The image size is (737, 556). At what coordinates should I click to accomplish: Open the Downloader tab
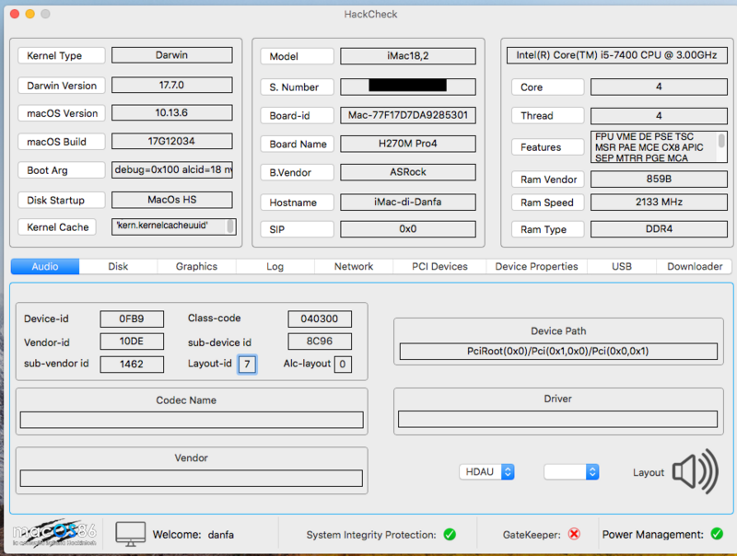tap(695, 266)
